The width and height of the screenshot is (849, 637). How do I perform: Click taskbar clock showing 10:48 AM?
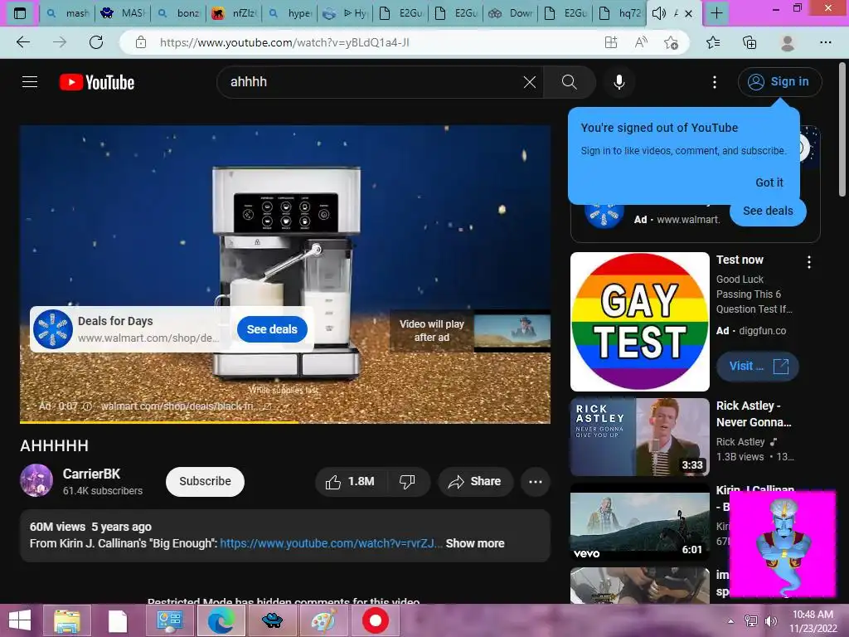click(813, 621)
